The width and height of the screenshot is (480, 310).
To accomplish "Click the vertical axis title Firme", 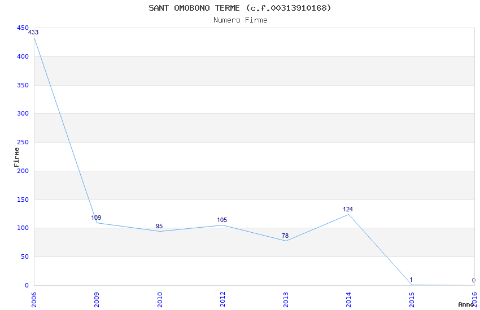I will pos(16,157).
